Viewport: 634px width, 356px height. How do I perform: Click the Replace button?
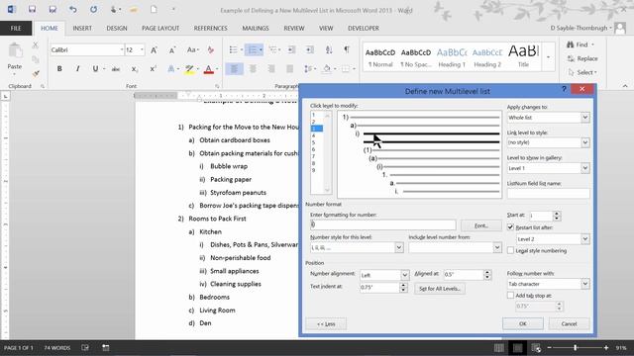pyautogui.click(x=582, y=58)
